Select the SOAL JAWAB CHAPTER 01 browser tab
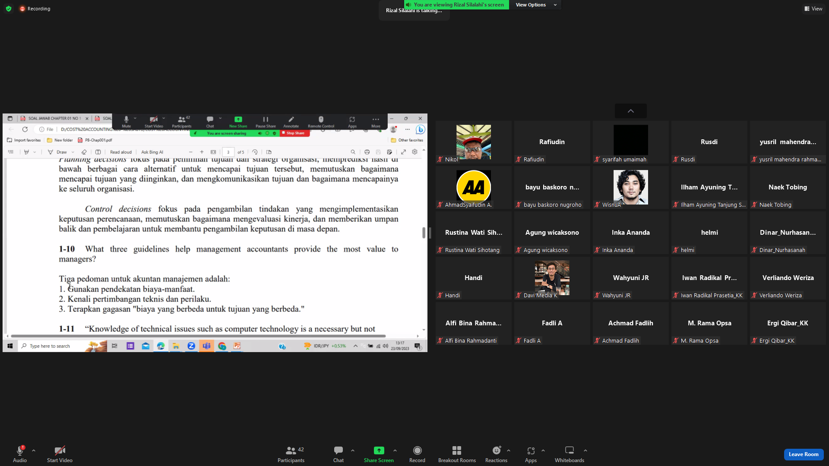Image resolution: width=829 pixels, height=466 pixels. [x=55, y=118]
